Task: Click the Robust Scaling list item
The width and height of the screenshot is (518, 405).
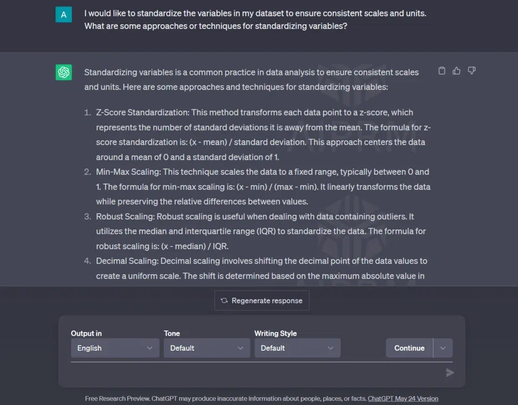Action: (x=261, y=231)
